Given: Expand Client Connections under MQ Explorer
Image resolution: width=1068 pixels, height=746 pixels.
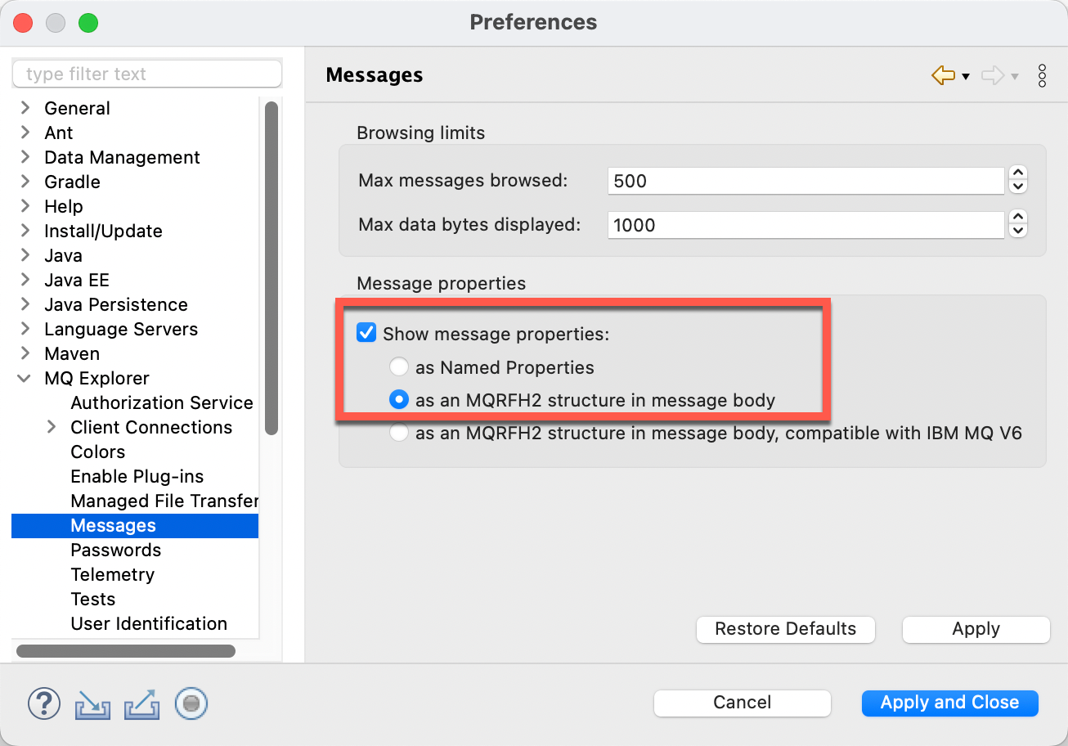Looking at the screenshot, I should (51, 427).
